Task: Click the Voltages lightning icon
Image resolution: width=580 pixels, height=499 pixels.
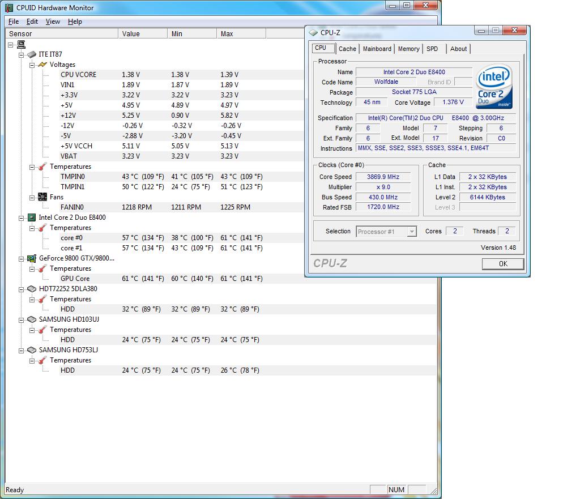Action: tap(42, 65)
